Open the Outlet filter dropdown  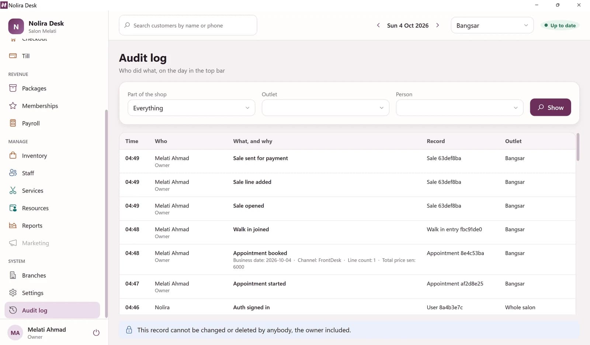click(x=325, y=108)
